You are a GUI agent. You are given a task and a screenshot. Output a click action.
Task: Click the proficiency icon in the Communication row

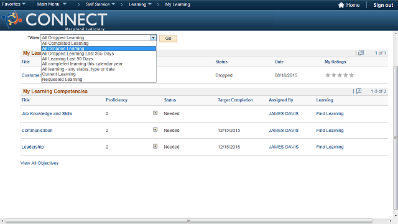coord(155,130)
